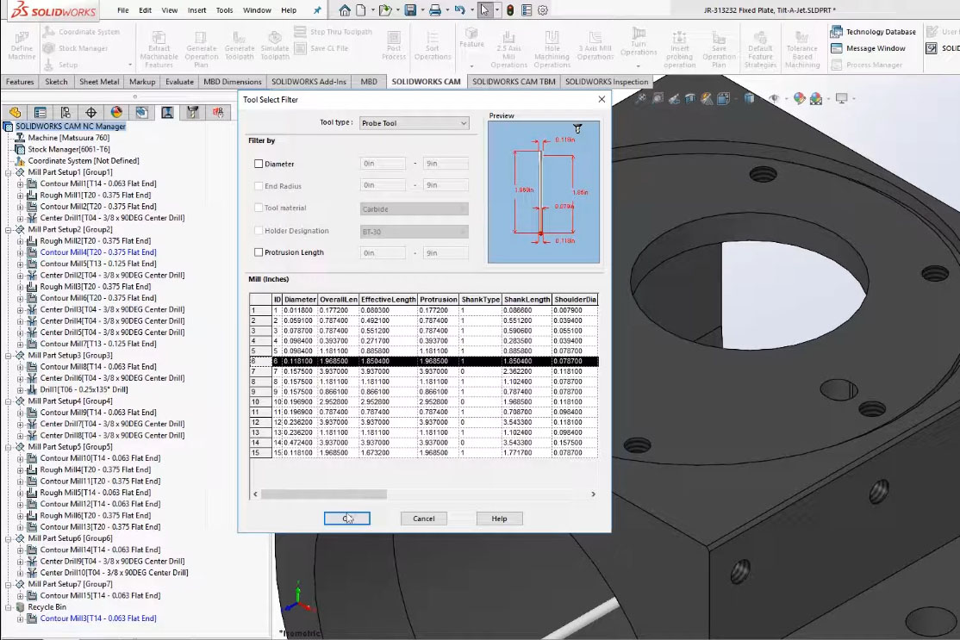
Task: Enable the Diameter filter checkbox
Action: 259,164
